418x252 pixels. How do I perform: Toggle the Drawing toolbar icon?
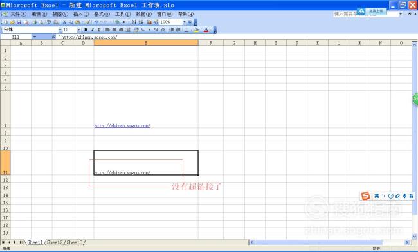[156, 22]
